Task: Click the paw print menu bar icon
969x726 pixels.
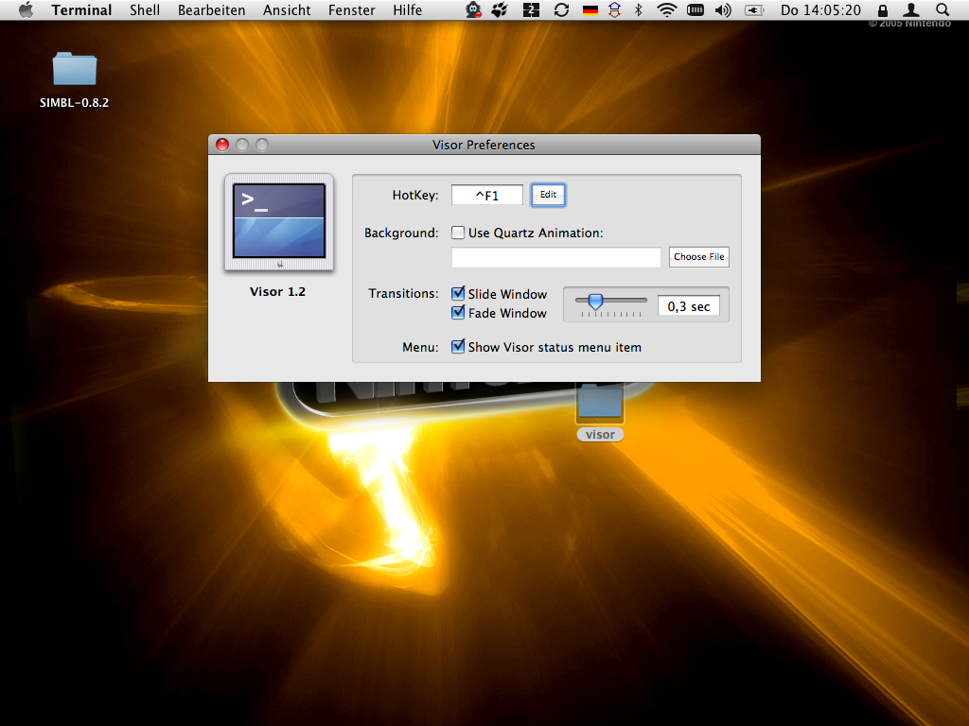Action: coord(500,9)
